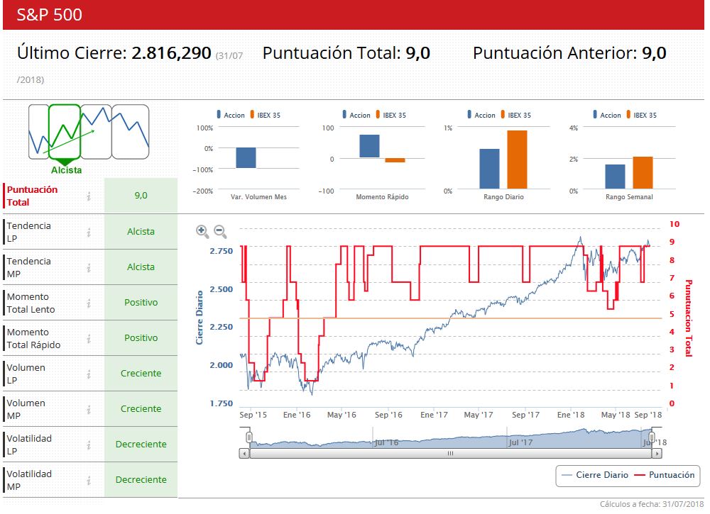Viewport: 710px width, 514px height.
Task: Toggle Puntuación series in legend
Action: pyautogui.click(x=665, y=475)
